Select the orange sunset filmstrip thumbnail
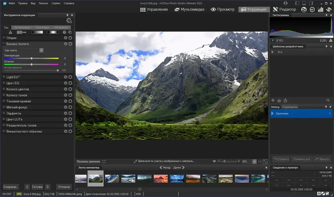This screenshot has height=197, width=334. (x=161, y=179)
